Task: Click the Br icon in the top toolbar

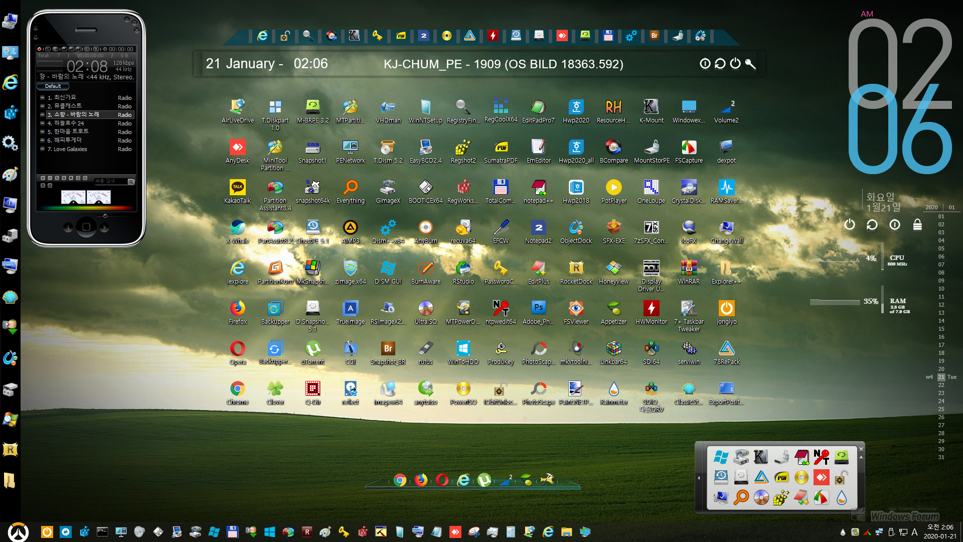Action: pos(654,36)
